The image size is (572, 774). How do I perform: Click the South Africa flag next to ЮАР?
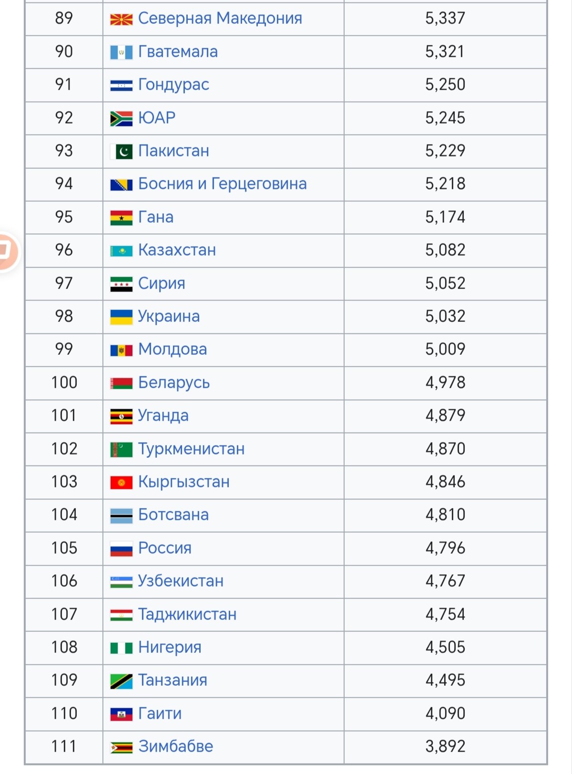click(121, 118)
